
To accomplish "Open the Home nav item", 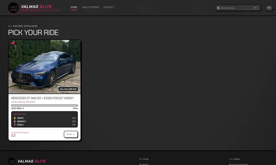I will [x=74, y=7].
